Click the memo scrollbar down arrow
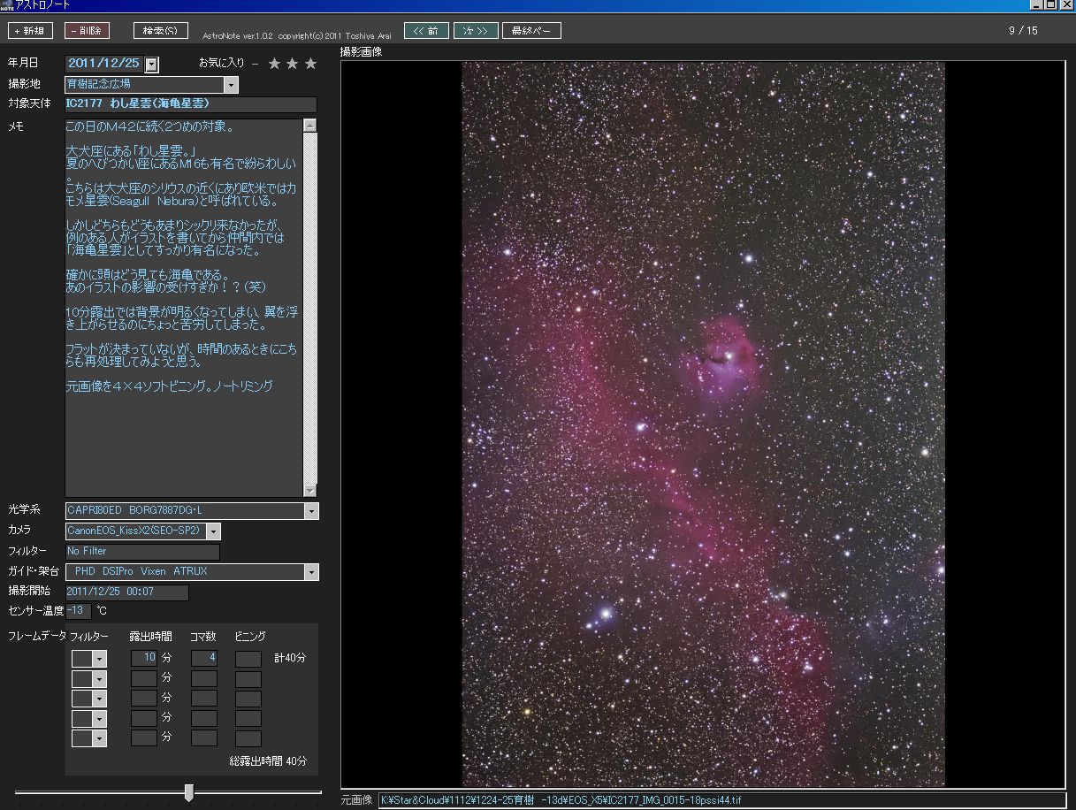 tap(309, 490)
